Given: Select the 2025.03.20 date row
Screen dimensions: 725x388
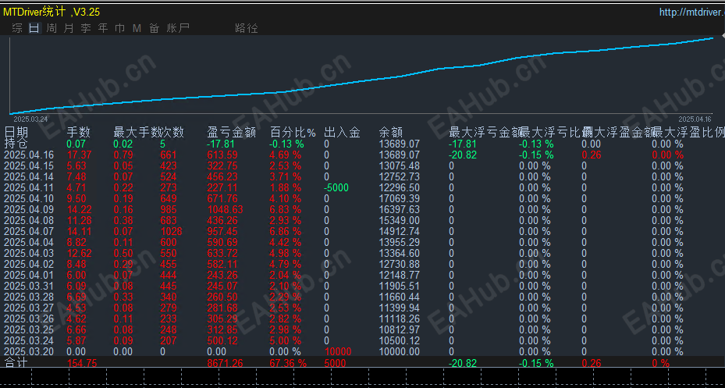Looking at the screenshot, I should click(29, 352).
